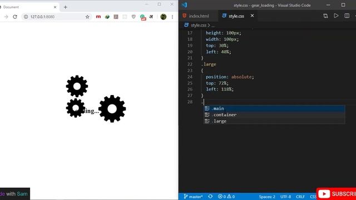Open Chrome three-dot menu
Viewport: 356px width, 200px height.
(172, 17)
